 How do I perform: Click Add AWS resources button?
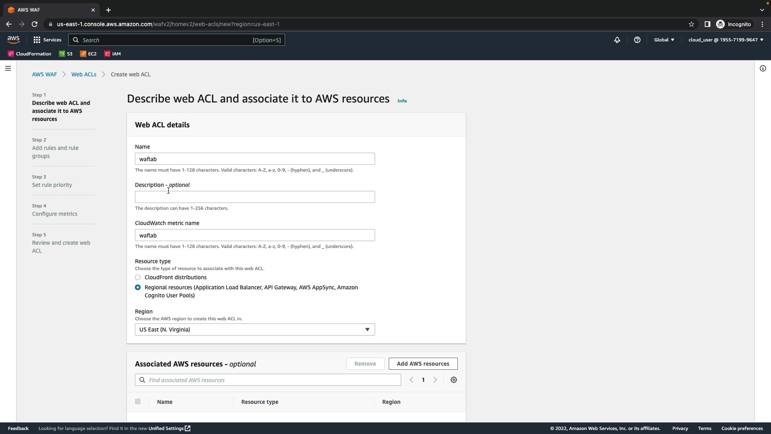pos(423,364)
